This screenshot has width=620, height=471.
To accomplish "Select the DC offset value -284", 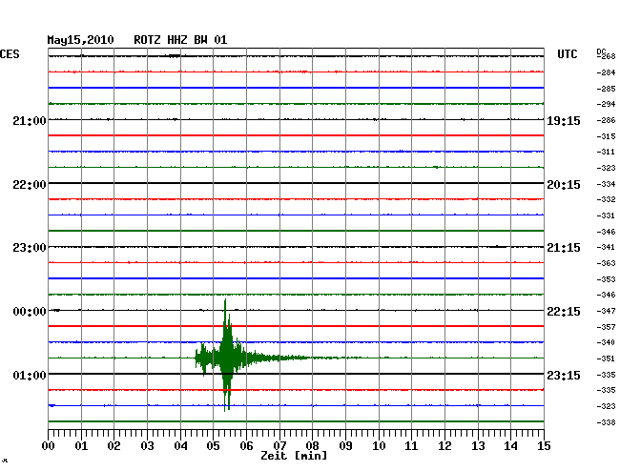I will pyautogui.click(x=606, y=72).
